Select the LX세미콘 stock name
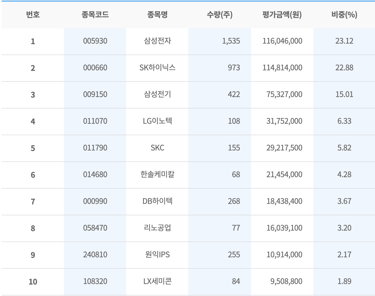Viewport: 375px width, 296px height. [157, 281]
